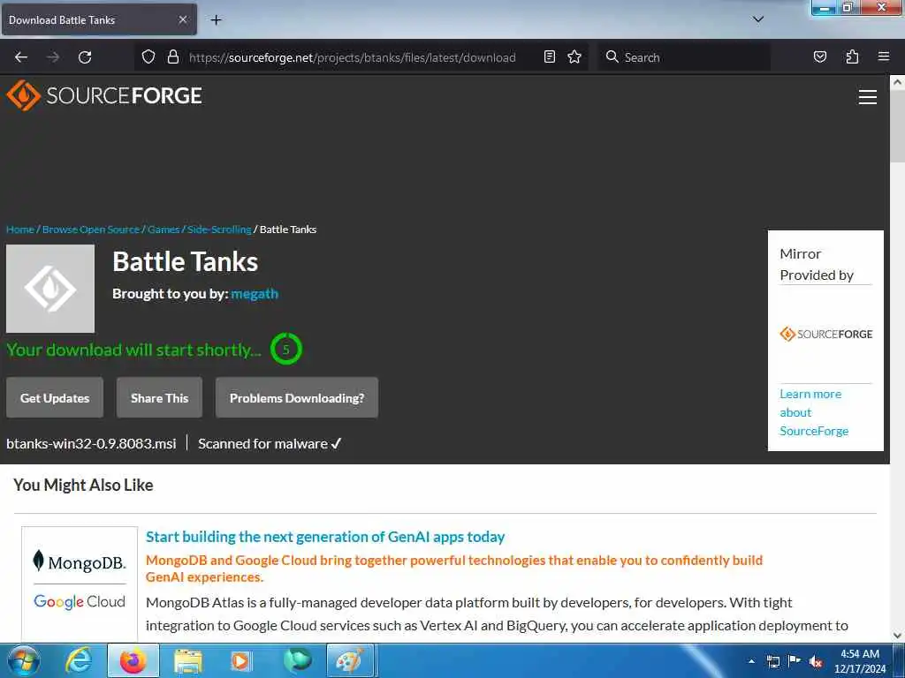Click the page scroll up arrow
The height and width of the screenshot is (678, 905).
[x=897, y=82]
